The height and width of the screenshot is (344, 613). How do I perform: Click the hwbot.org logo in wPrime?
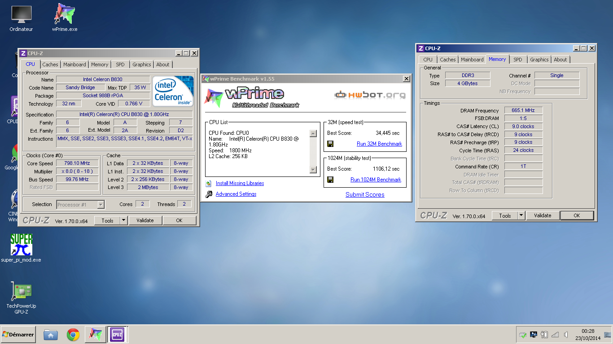coord(370,95)
